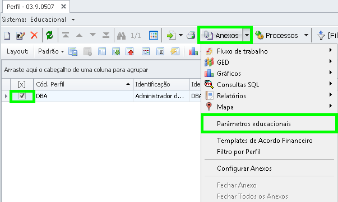338x202 pixels.
Task: Open search with the binoculars icon
Action: (122, 35)
